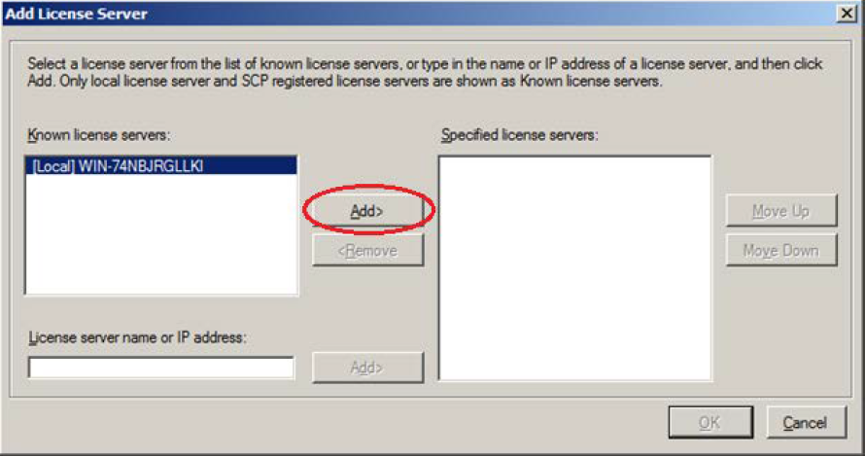Viewport: 865px width, 456px height.
Task: Click the Move Up button
Action: pos(781,211)
